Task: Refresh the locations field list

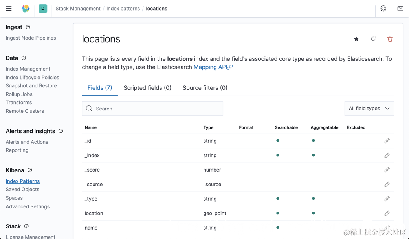Action: click(x=373, y=39)
